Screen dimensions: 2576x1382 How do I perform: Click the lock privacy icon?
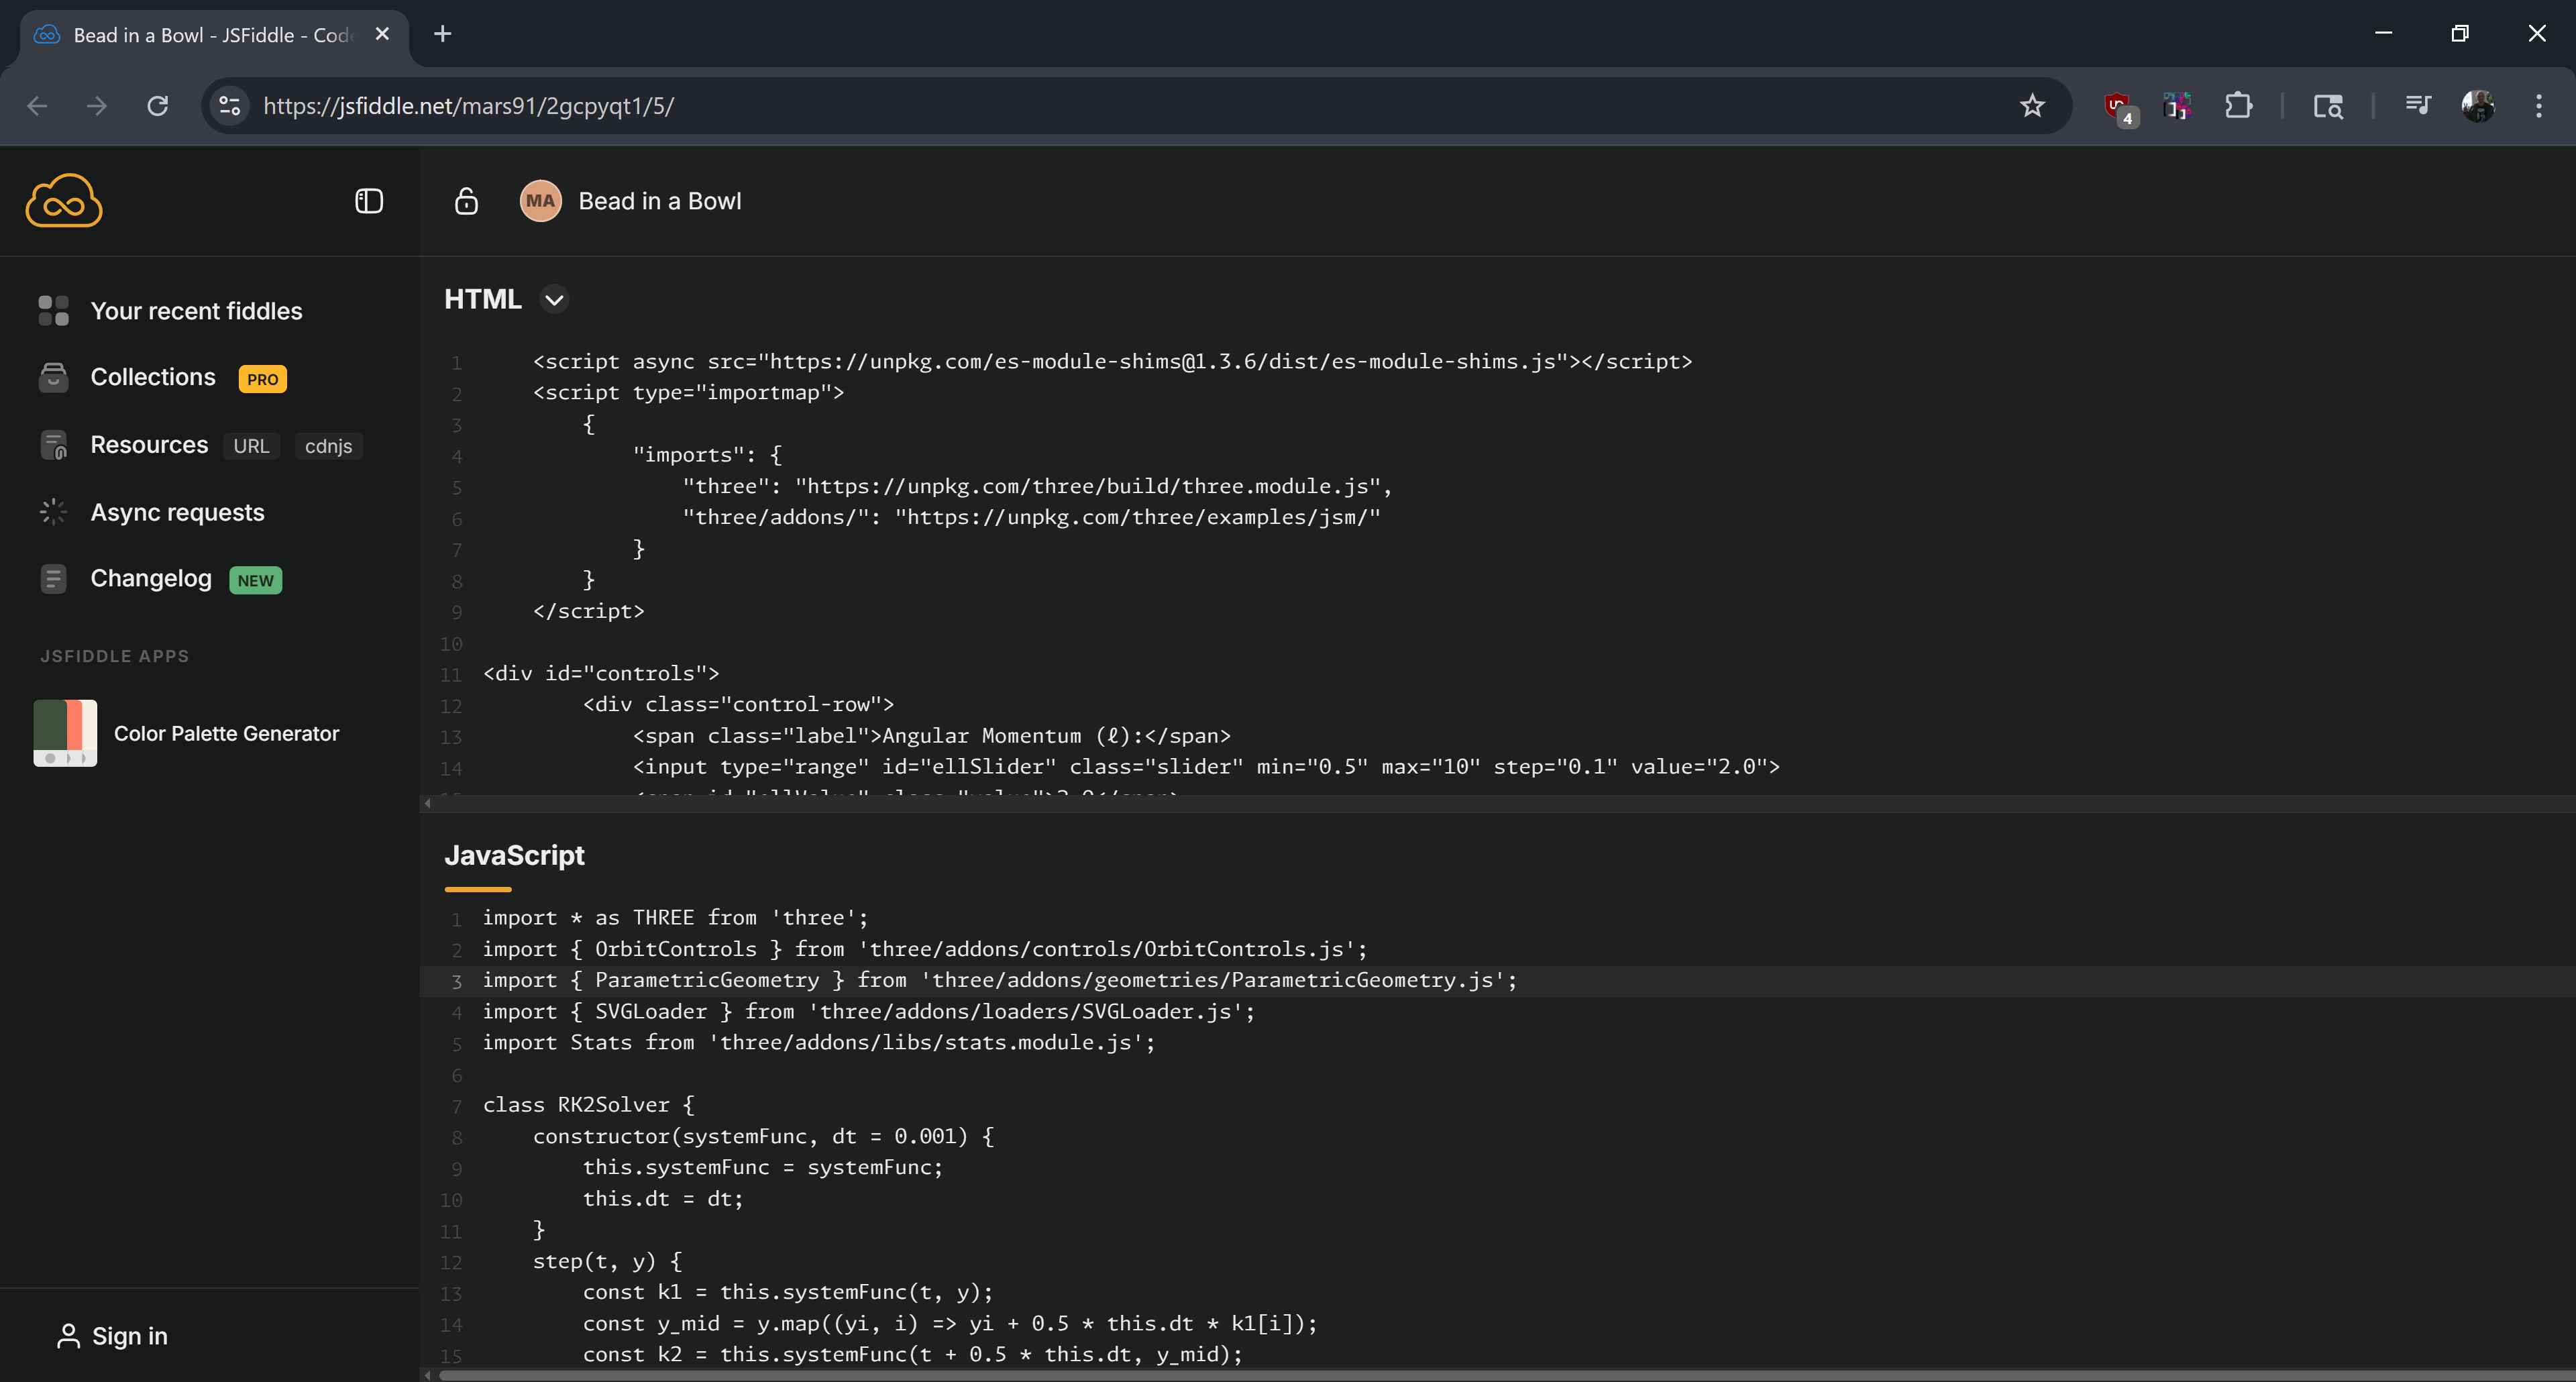tap(466, 201)
